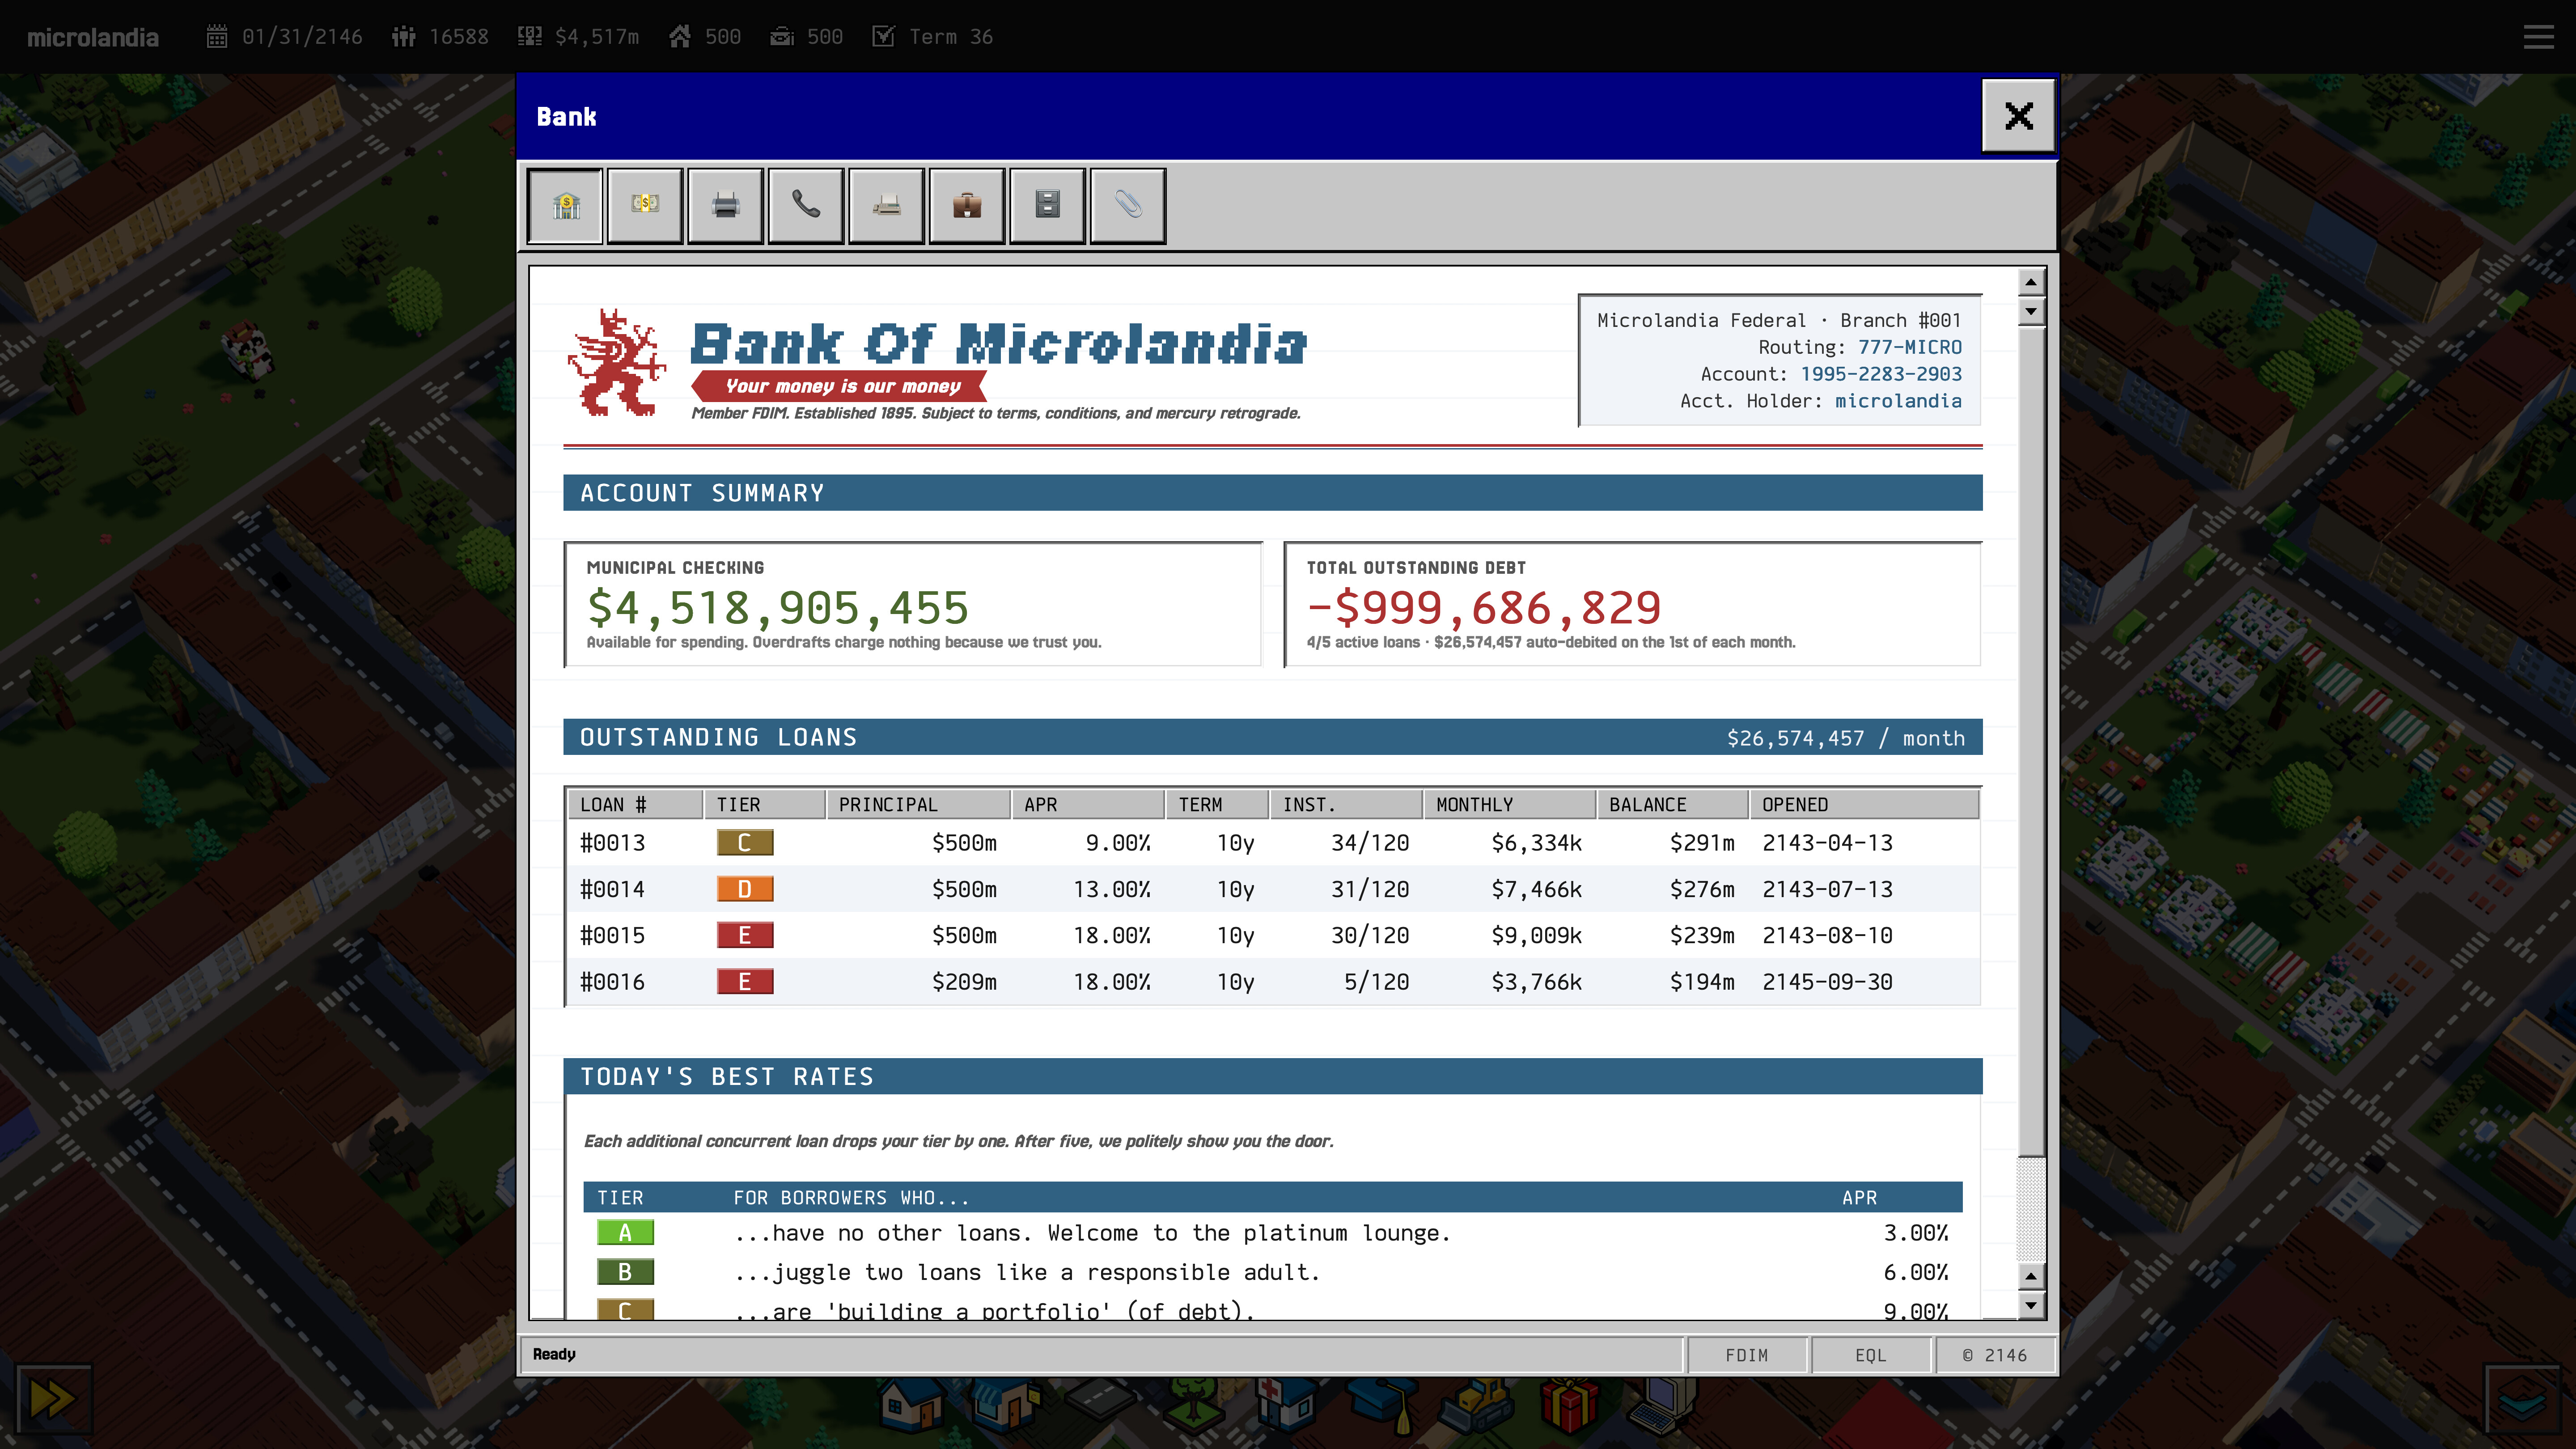This screenshot has width=2576, height=1449.
Task: Click the treasury money icon in top bar
Action: 529,37
